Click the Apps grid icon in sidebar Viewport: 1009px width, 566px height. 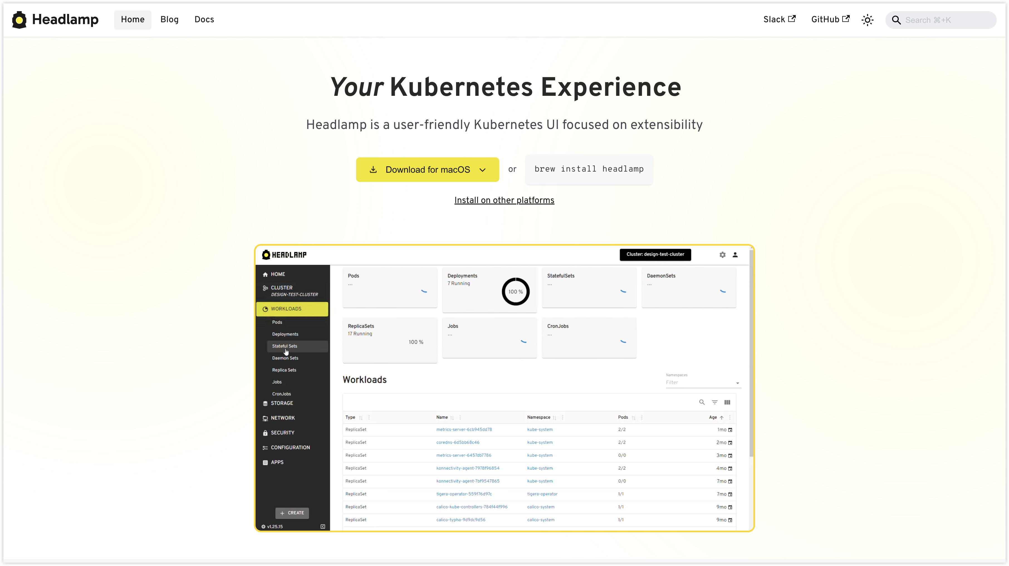265,462
